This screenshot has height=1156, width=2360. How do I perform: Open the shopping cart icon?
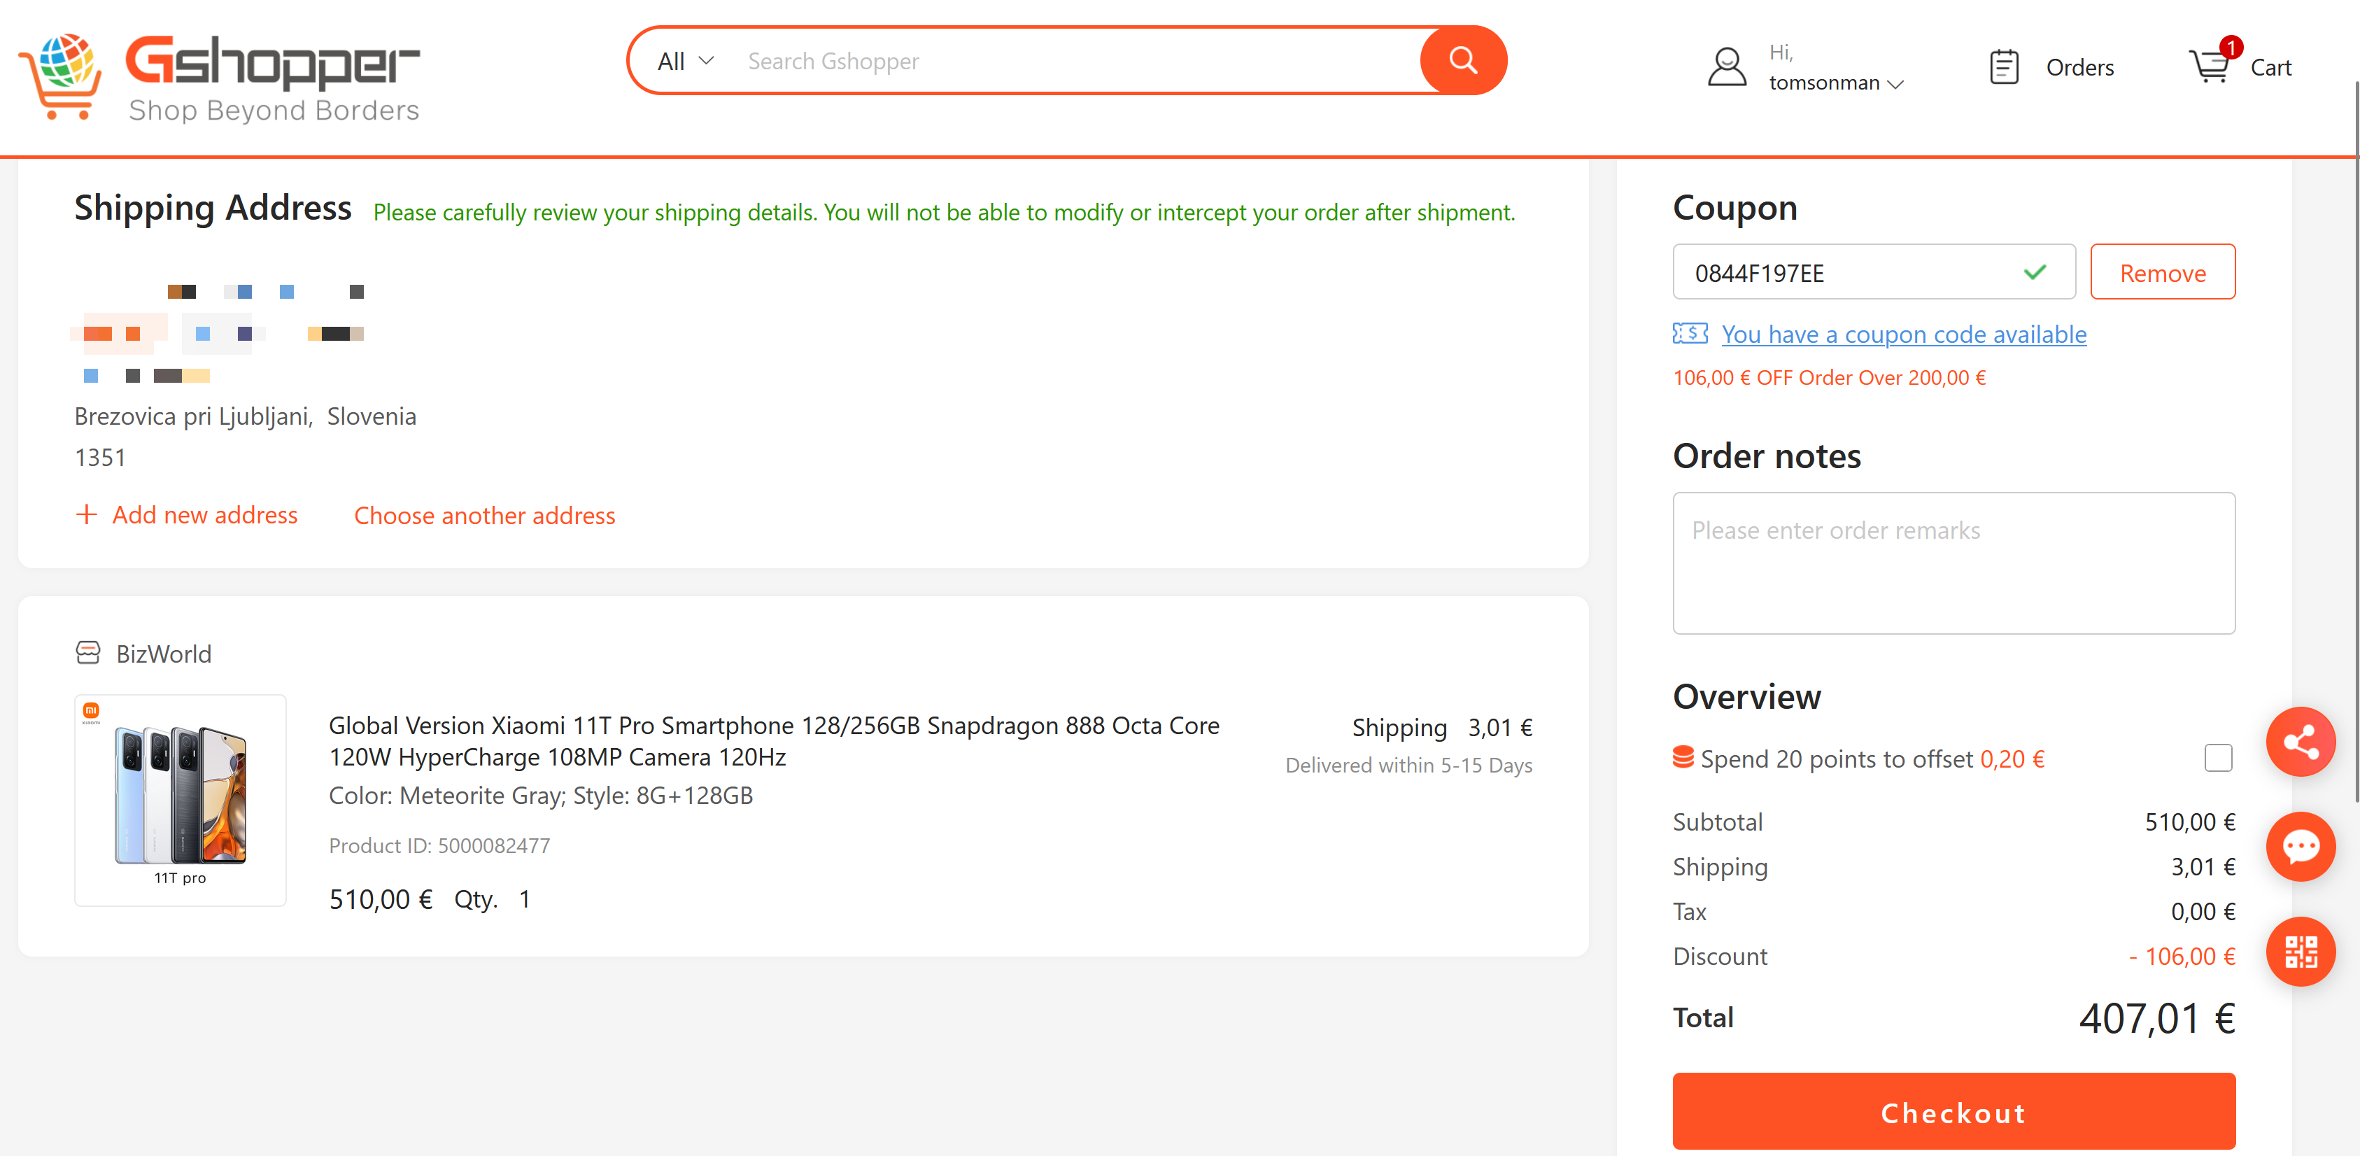click(2209, 66)
